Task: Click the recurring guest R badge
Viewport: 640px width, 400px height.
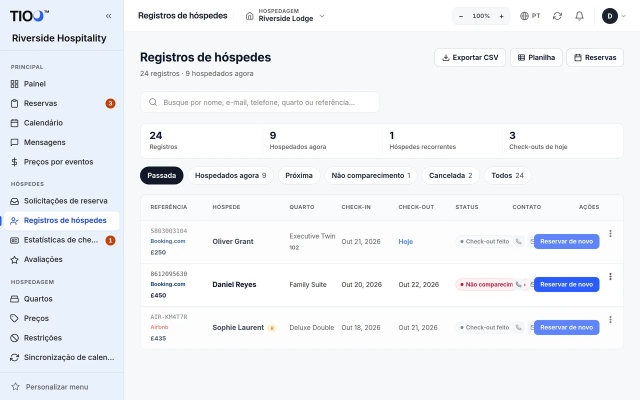Action: pos(272,328)
